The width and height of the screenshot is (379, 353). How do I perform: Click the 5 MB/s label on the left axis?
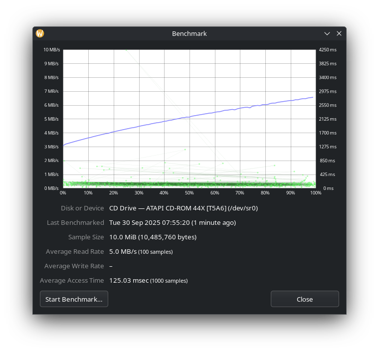(52, 119)
